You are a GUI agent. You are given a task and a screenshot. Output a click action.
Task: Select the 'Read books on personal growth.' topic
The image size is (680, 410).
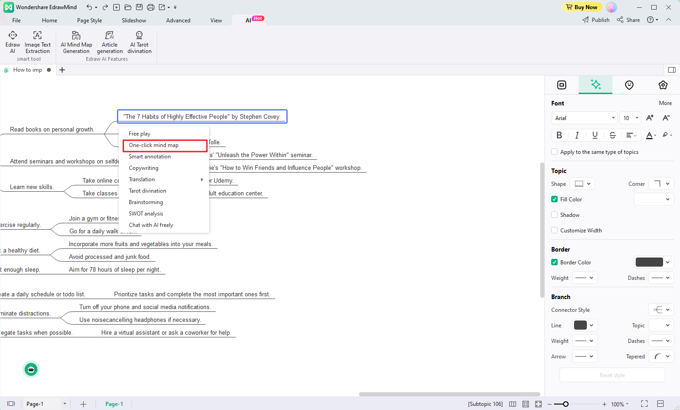[x=52, y=130]
